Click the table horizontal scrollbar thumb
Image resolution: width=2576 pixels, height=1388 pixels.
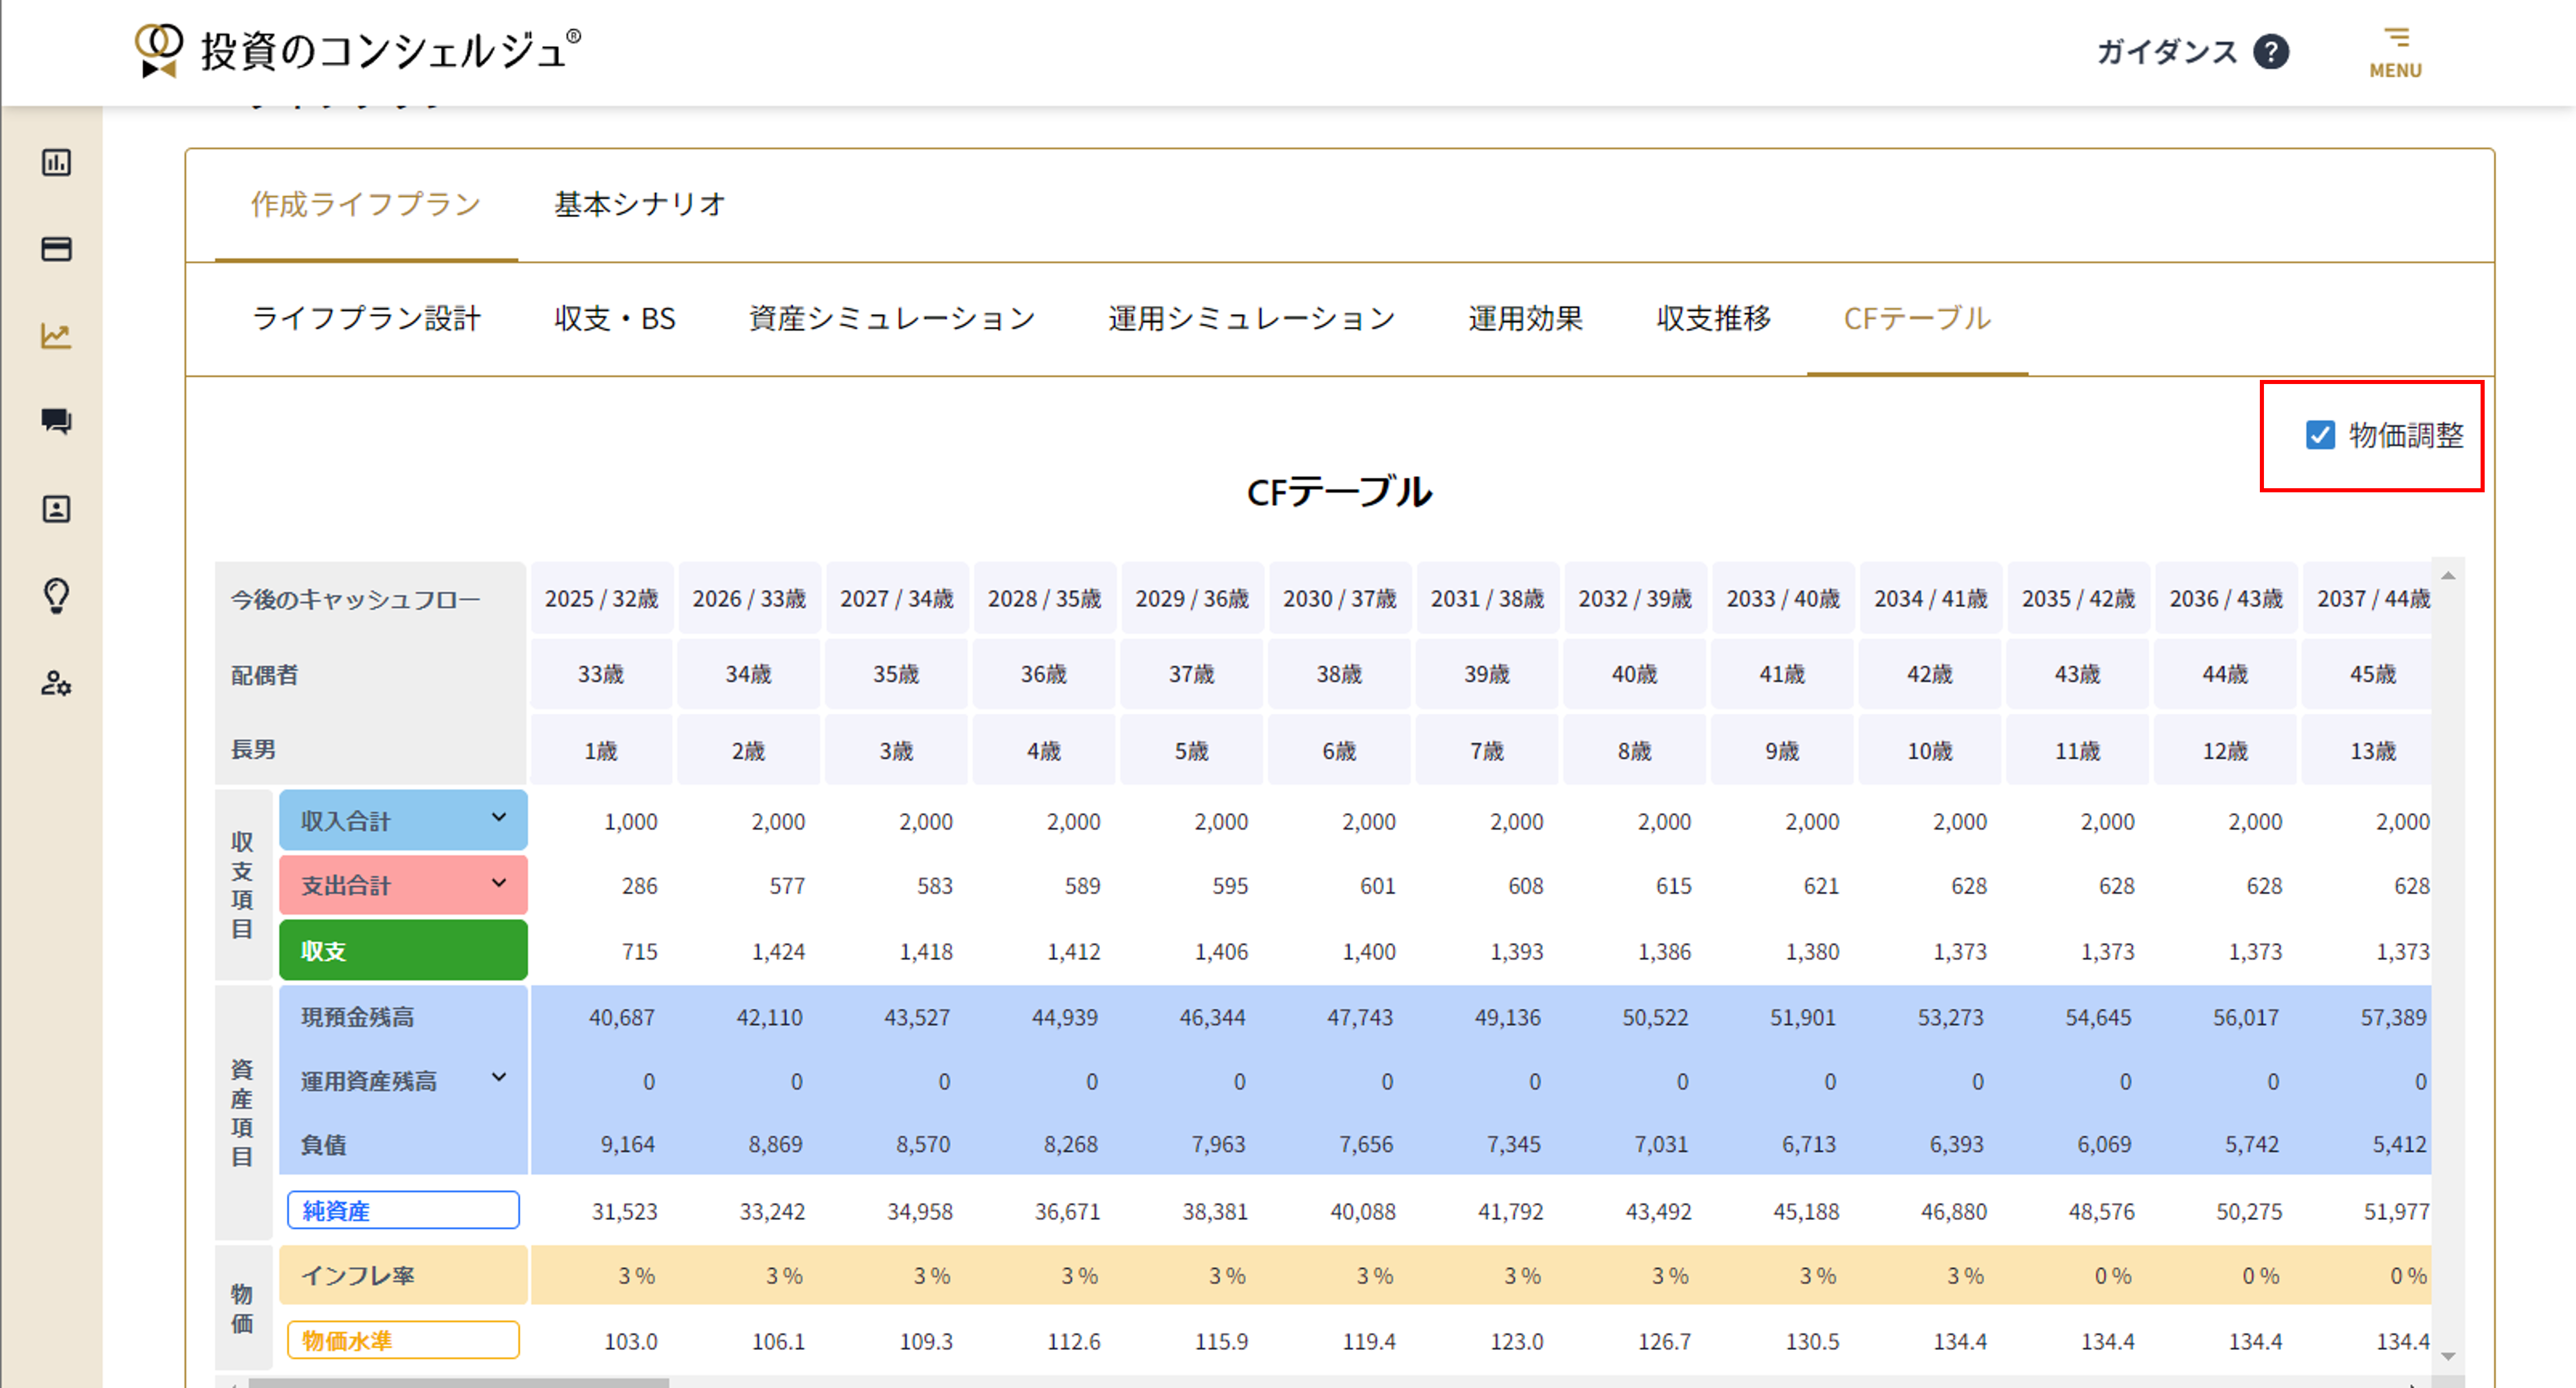[x=459, y=1383]
